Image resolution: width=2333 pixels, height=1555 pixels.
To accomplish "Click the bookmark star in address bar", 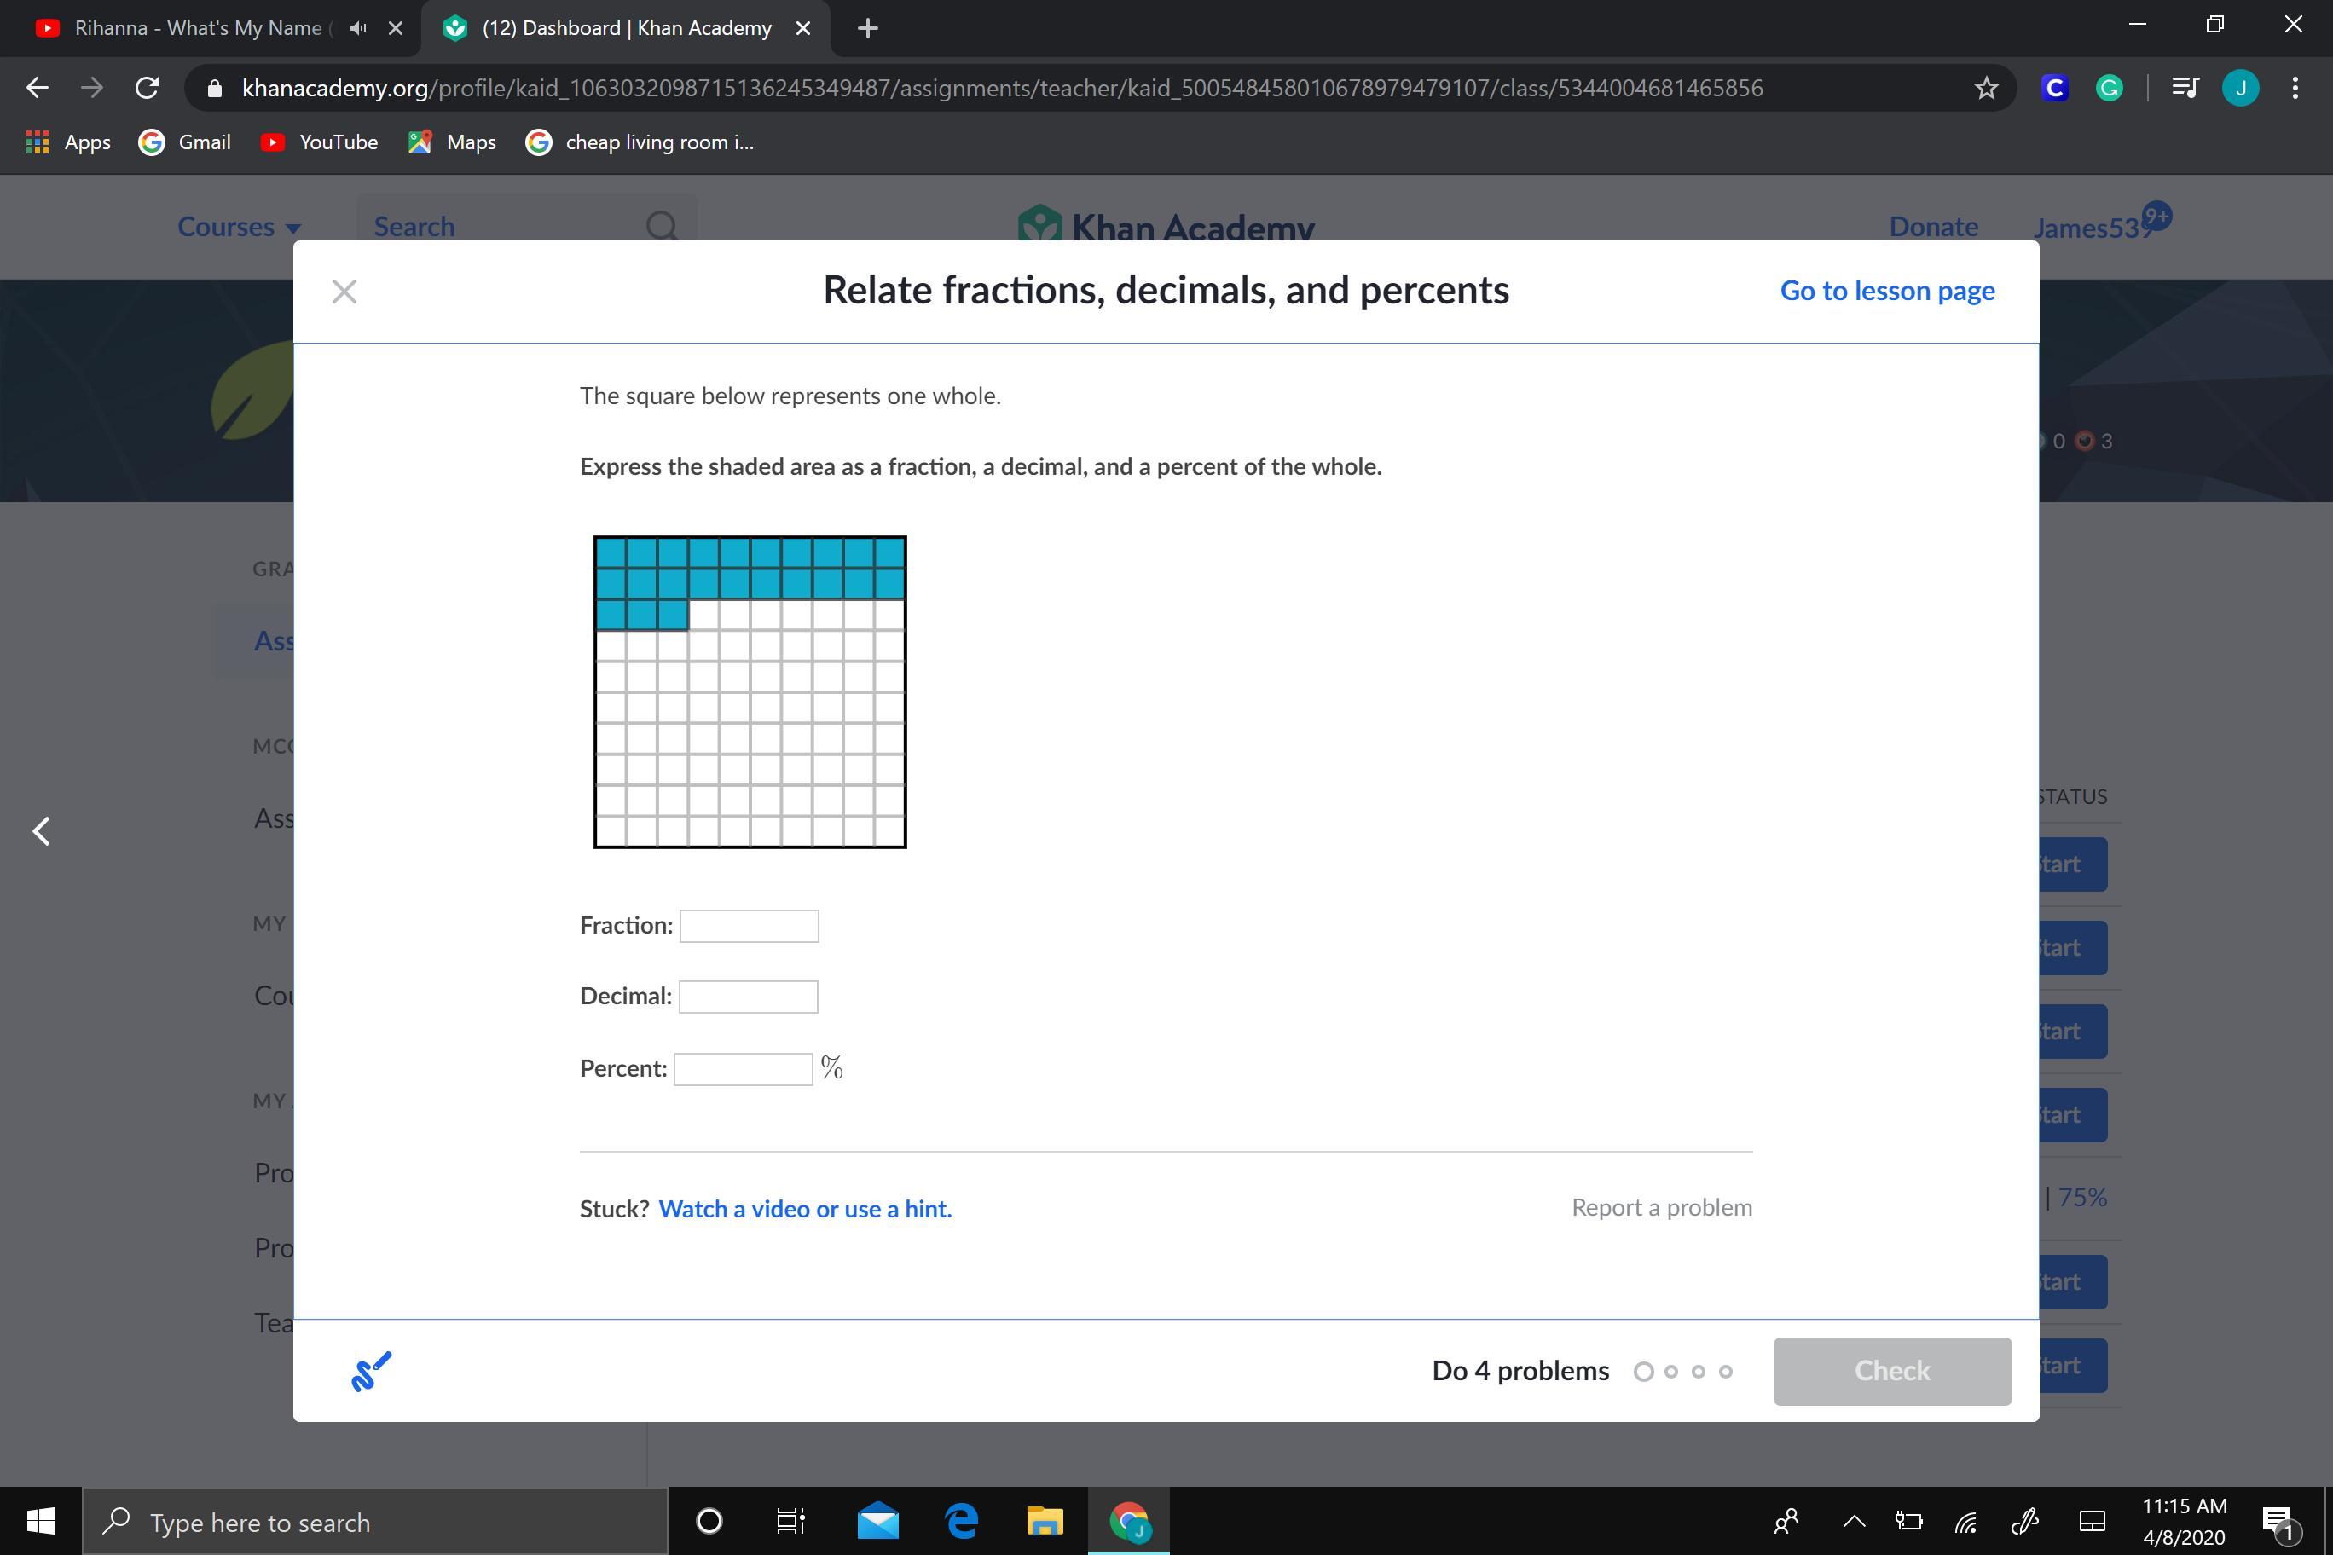I will click(1986, 89).
